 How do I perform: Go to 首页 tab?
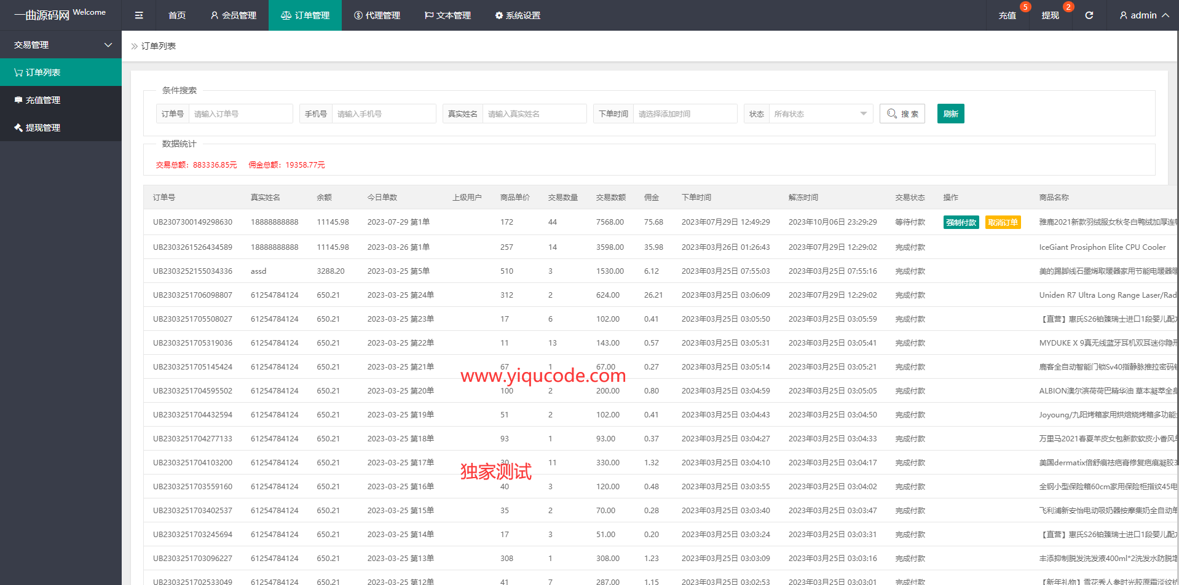[x=177, y=15]
